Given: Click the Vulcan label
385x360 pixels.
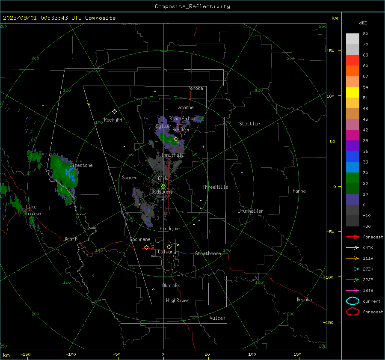Looking at the screenshot, I should pyautogui.click(x=218, y=318).
